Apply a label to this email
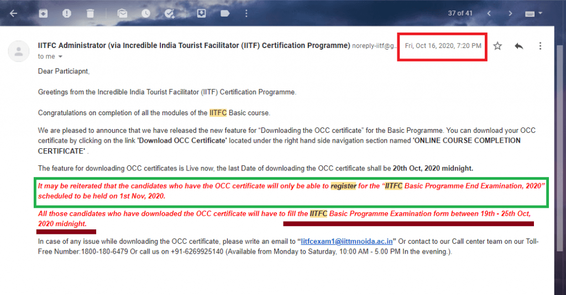The width and height of the screenshot is (566, 295). coord(225,14)
